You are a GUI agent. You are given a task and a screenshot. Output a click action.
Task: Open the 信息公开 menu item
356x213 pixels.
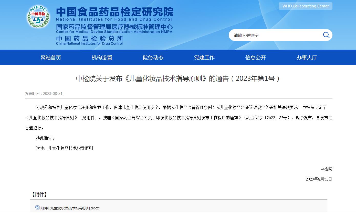[x=256, y=58]
